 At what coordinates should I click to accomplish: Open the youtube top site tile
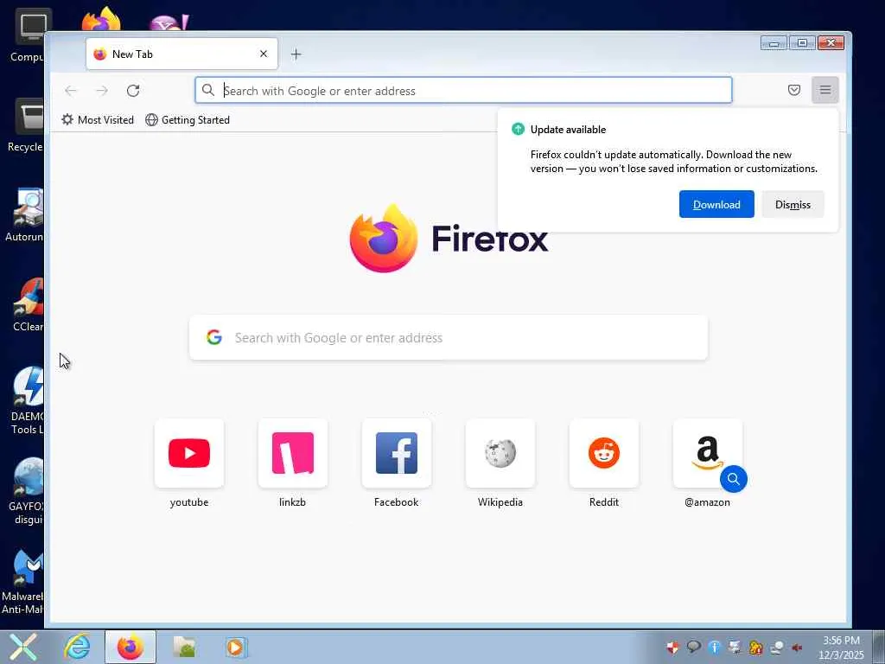(x=189, y=453)
